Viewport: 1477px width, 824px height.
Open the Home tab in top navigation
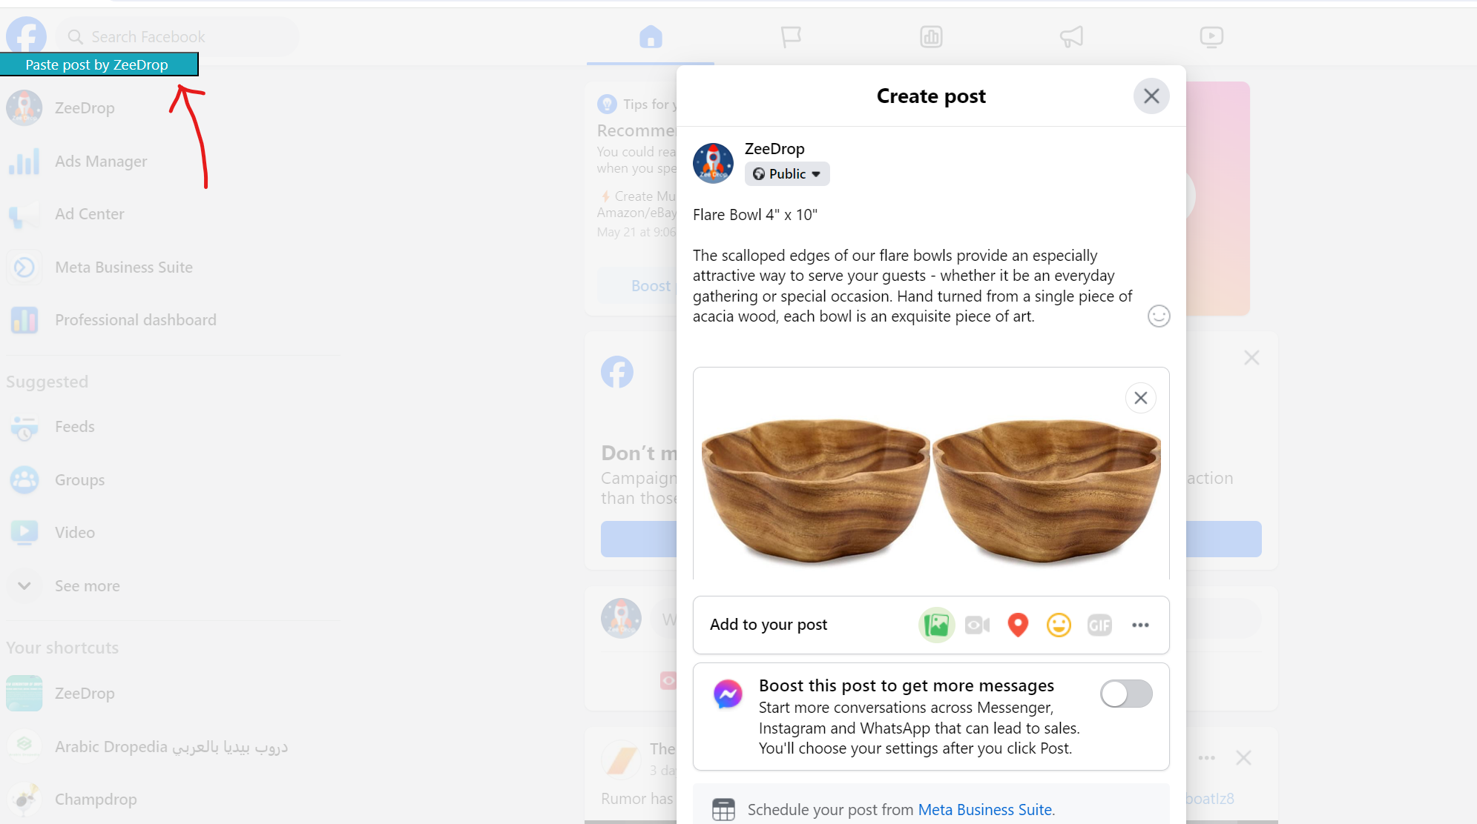coord(651,36)
